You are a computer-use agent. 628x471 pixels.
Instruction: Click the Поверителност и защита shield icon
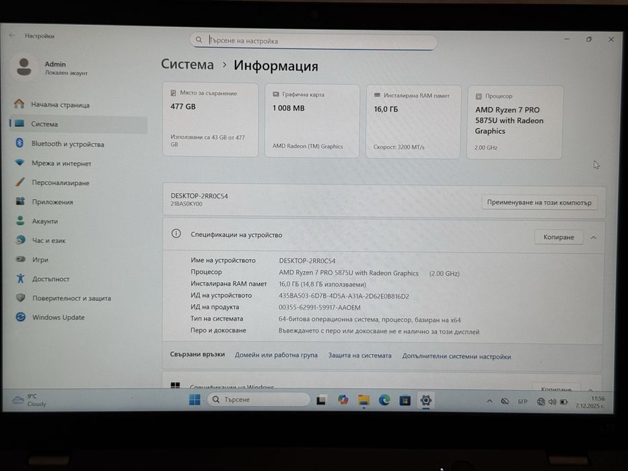coord(21,297)
